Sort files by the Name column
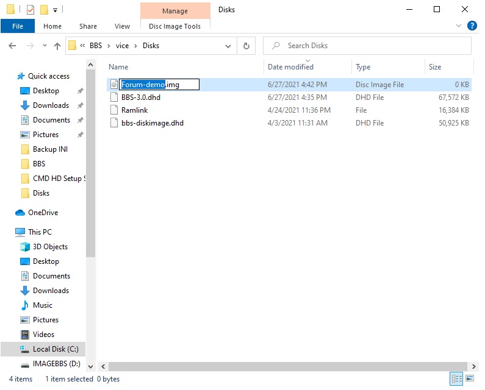 118,67
